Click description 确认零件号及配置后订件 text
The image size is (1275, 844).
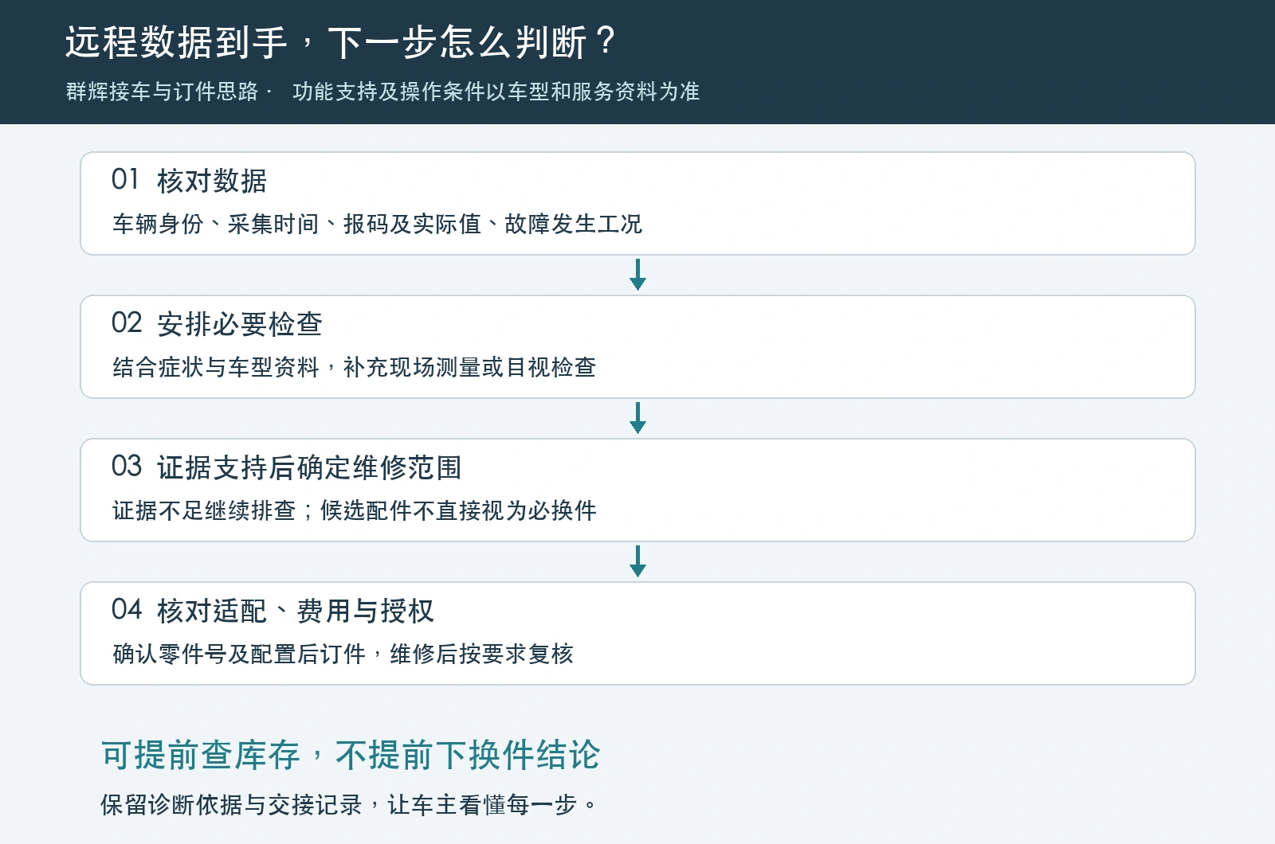239,654
